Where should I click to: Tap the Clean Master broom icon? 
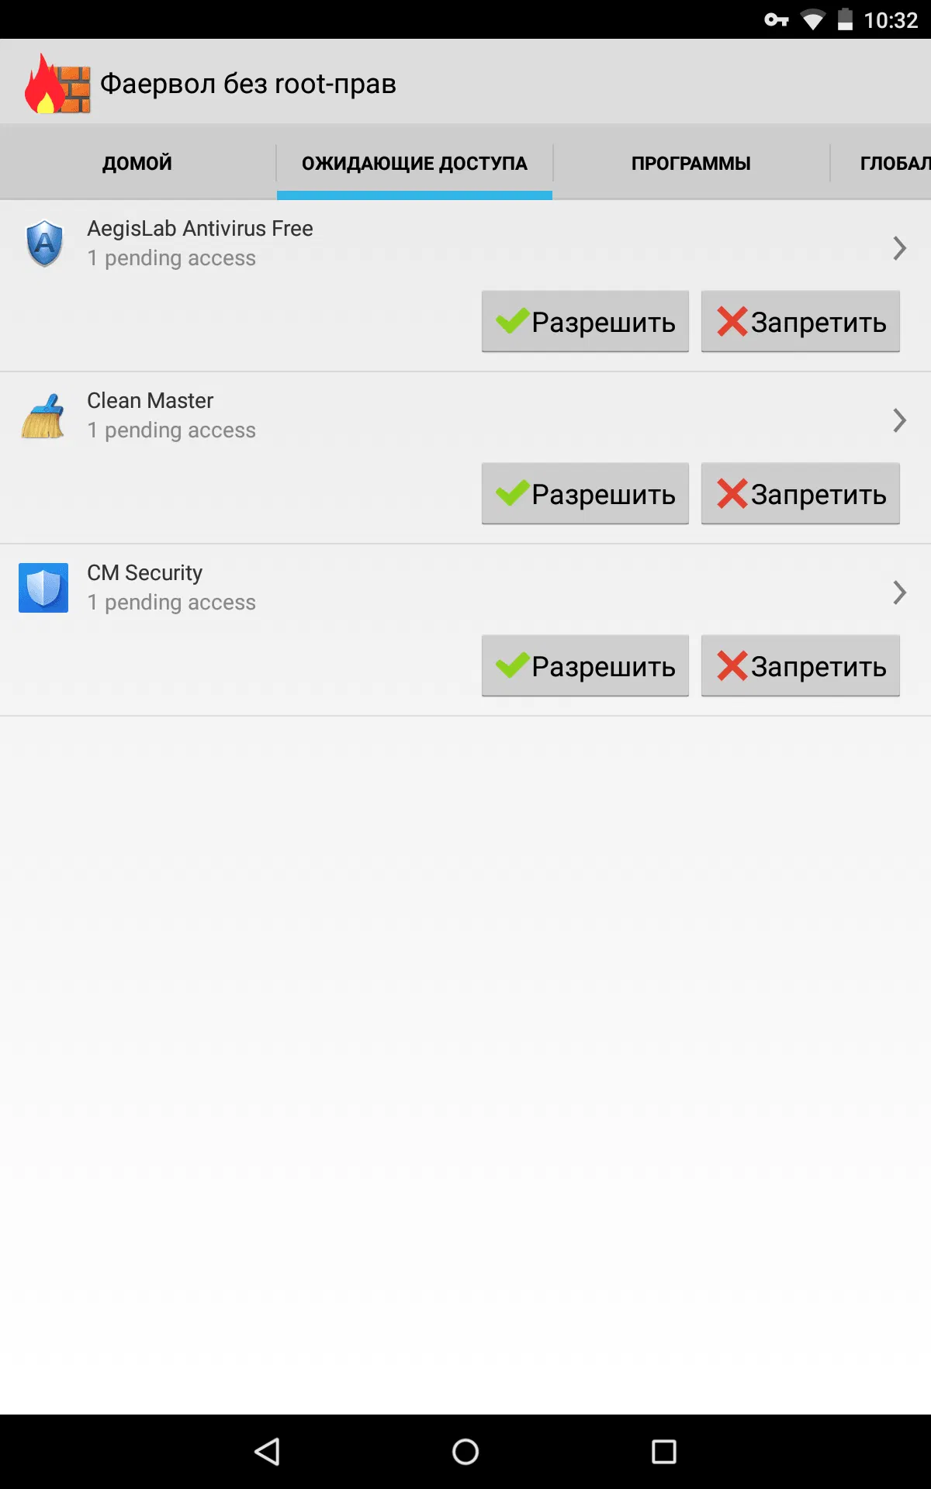coord(43,416)
